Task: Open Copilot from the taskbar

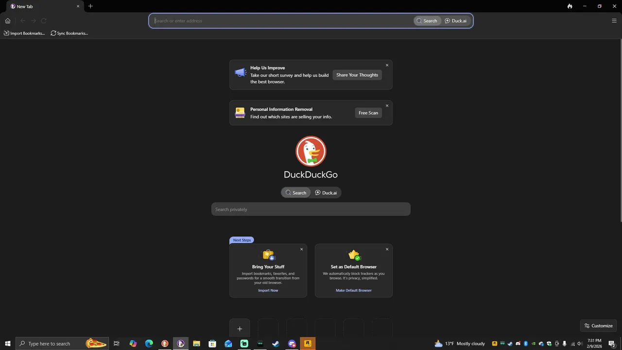Action: tap(133, 344)
